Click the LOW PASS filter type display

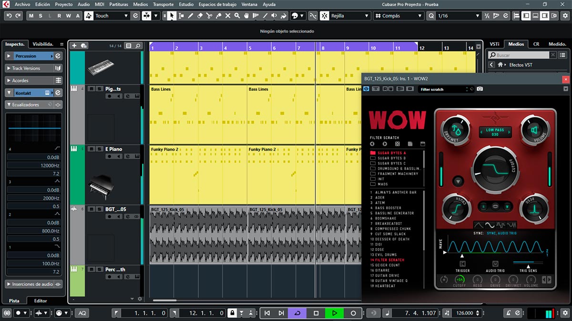click(x=496, y=132)
